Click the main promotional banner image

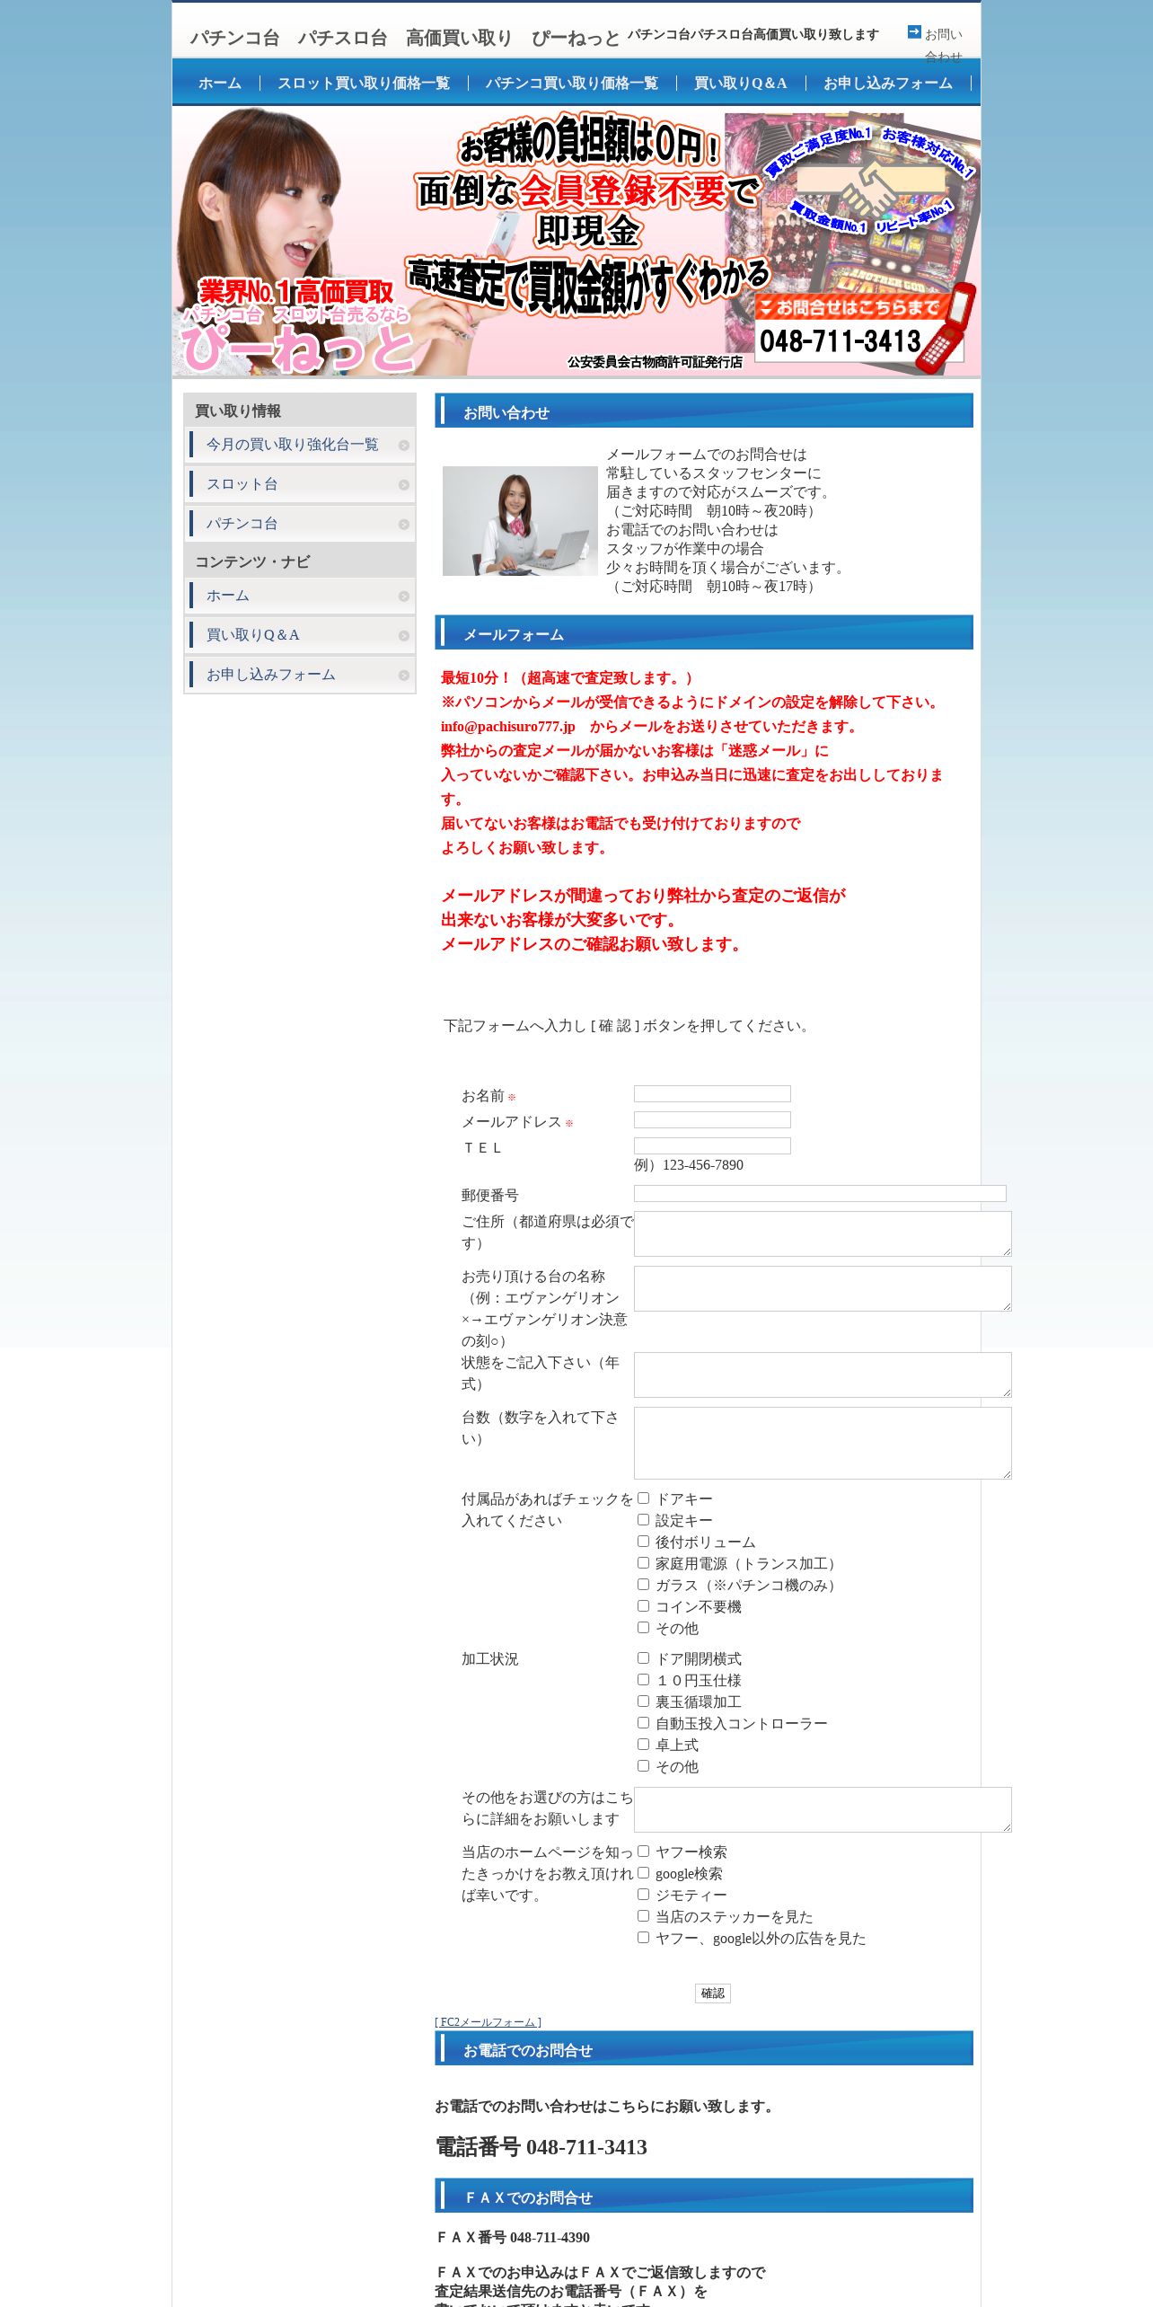(x=576, y=242)
